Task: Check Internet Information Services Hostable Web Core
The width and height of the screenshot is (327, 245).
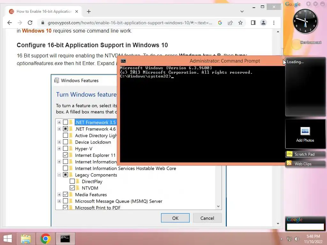Action: click(65, 168)
